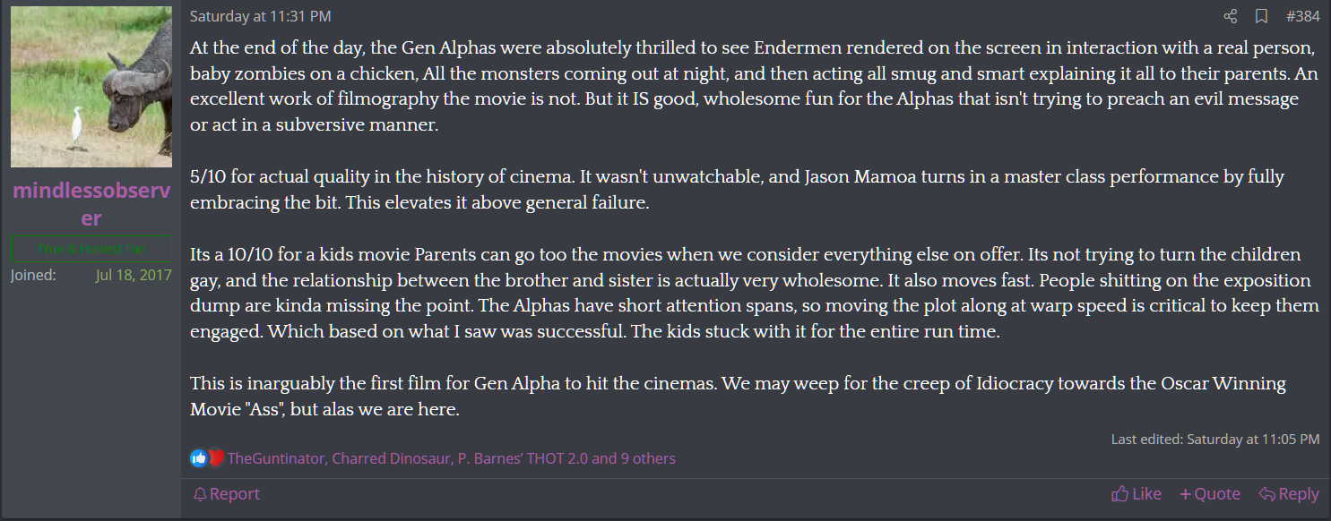The image size is (1331, 521).
Task: Click the blue thumbs-up reaction icon
Action: (x=198, y=458)
